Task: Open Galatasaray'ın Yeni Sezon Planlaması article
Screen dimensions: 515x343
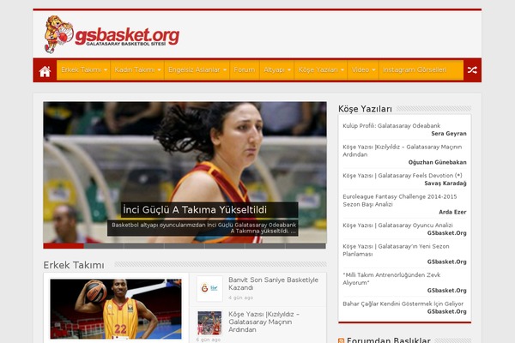Action: click(x=396, y=250)
